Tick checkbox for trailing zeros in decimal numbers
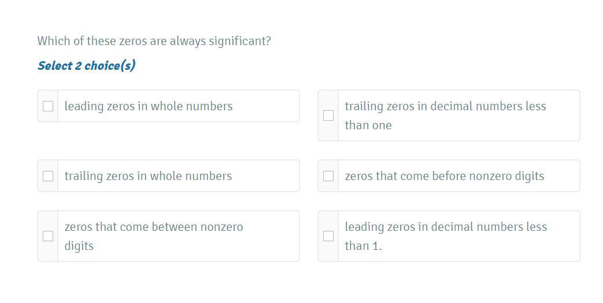603x303 pixels. 328,115
